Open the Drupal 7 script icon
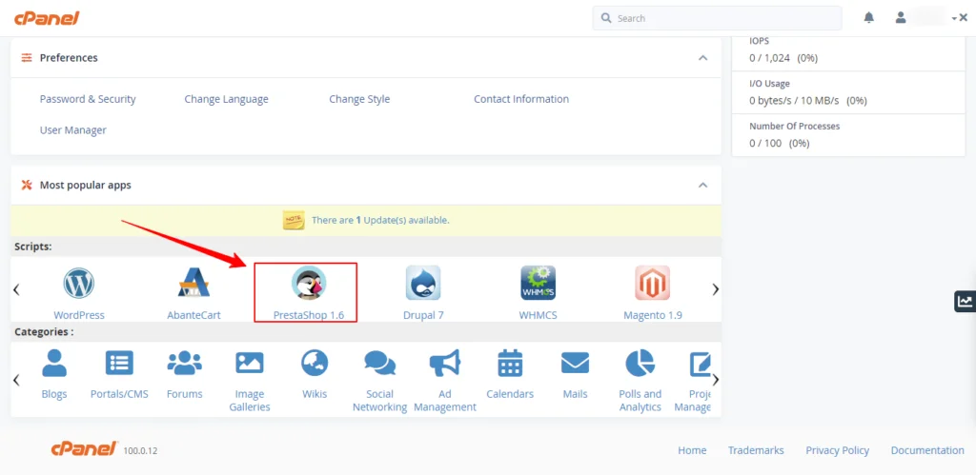The image size is (976, 475). click(423, 284)
